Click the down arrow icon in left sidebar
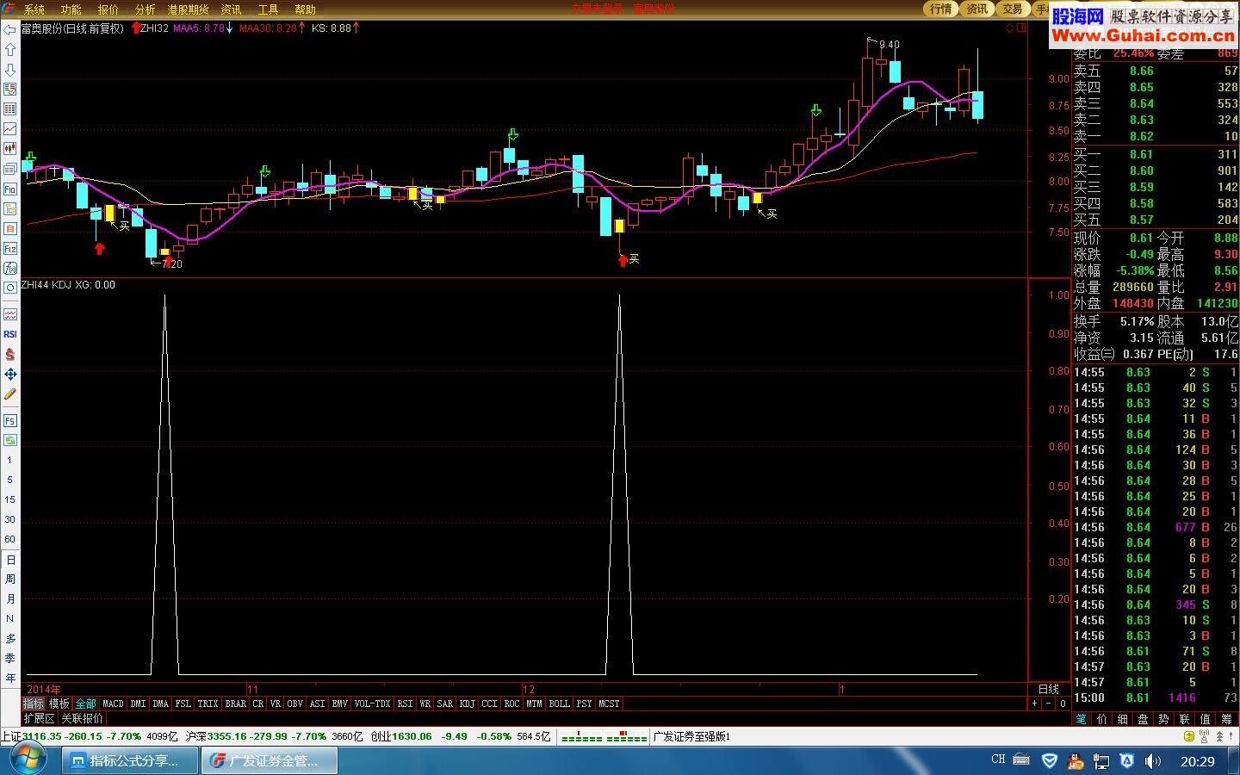Image resolution: width=1240 pixels, height=775 pixels. pos(10,70)
